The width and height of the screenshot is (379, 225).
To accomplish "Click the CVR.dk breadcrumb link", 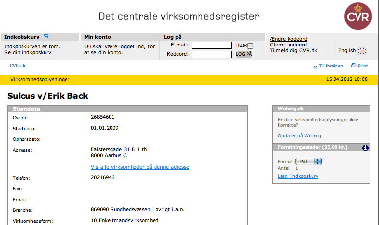I will coord(18,66).
